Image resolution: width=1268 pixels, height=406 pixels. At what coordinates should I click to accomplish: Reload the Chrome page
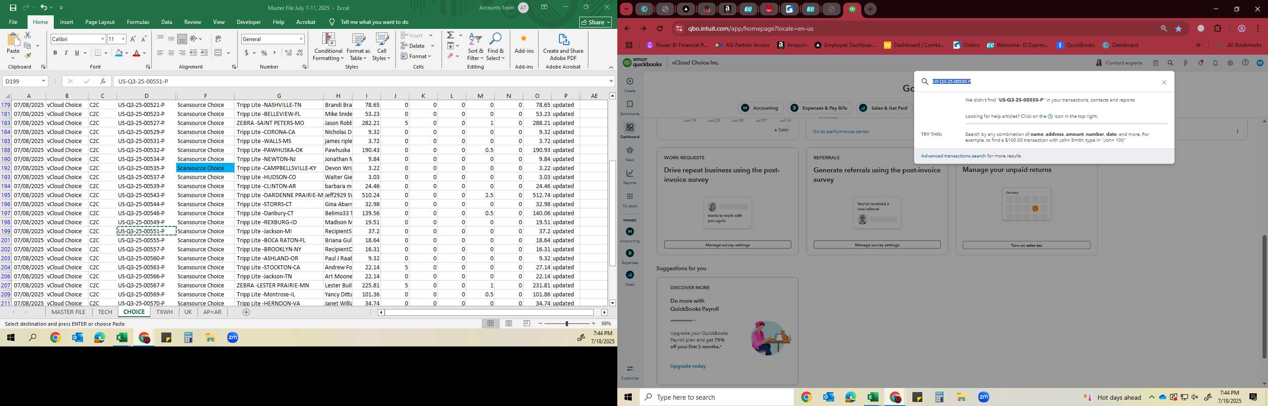660,28
